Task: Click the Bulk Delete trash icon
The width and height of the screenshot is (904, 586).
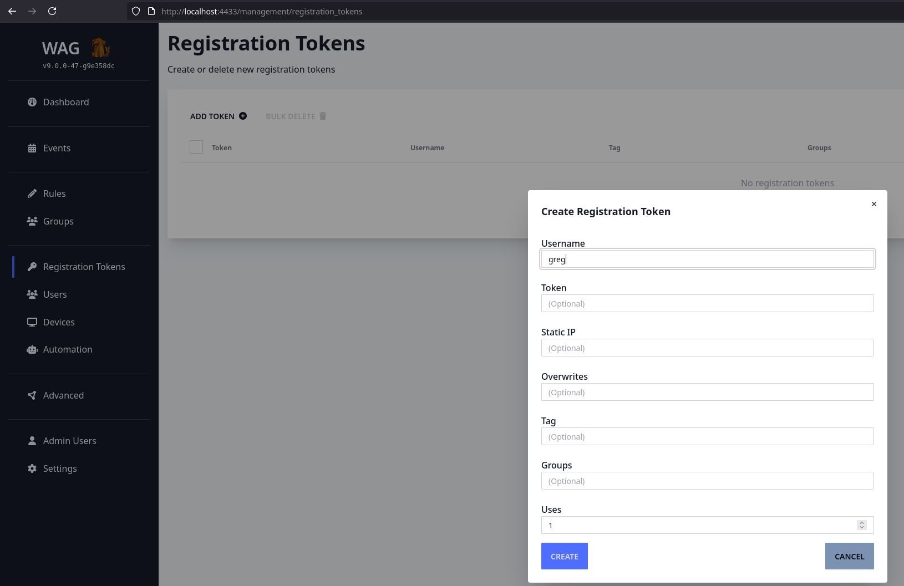Action: point(323,116)
